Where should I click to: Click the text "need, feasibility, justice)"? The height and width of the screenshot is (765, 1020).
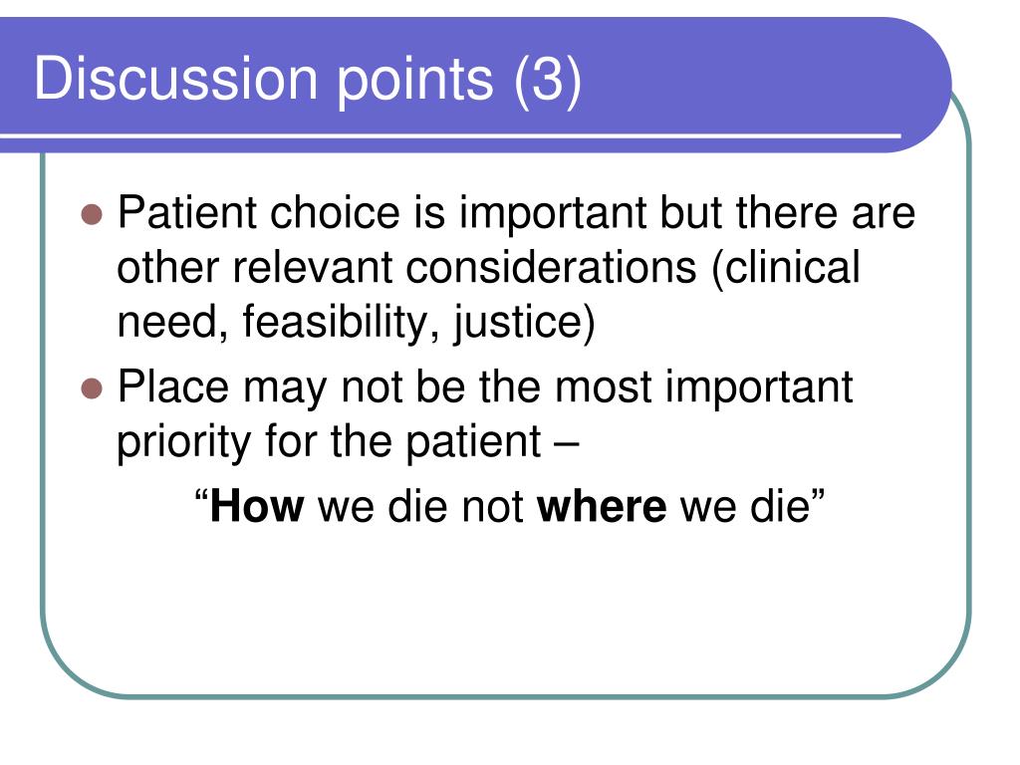[x=356, y=322]
